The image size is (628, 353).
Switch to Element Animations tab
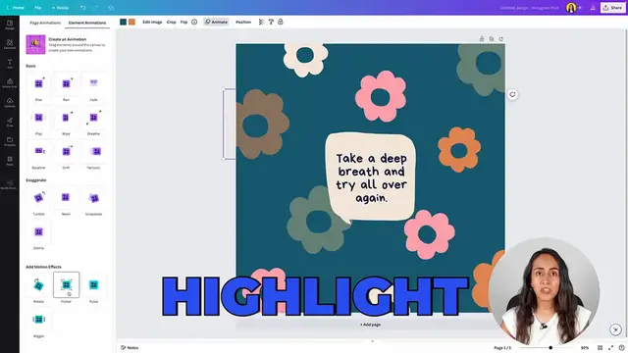87,23
